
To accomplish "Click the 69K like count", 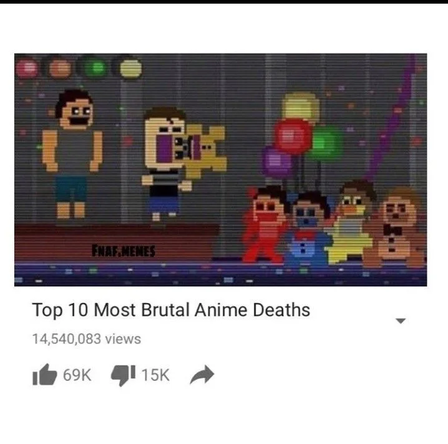I will [x=77, y=375].
